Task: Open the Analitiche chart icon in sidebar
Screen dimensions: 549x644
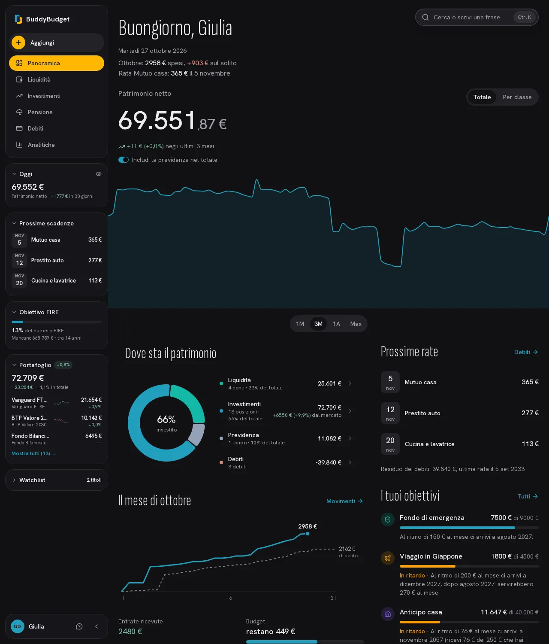Action: [x=19, y=145]
